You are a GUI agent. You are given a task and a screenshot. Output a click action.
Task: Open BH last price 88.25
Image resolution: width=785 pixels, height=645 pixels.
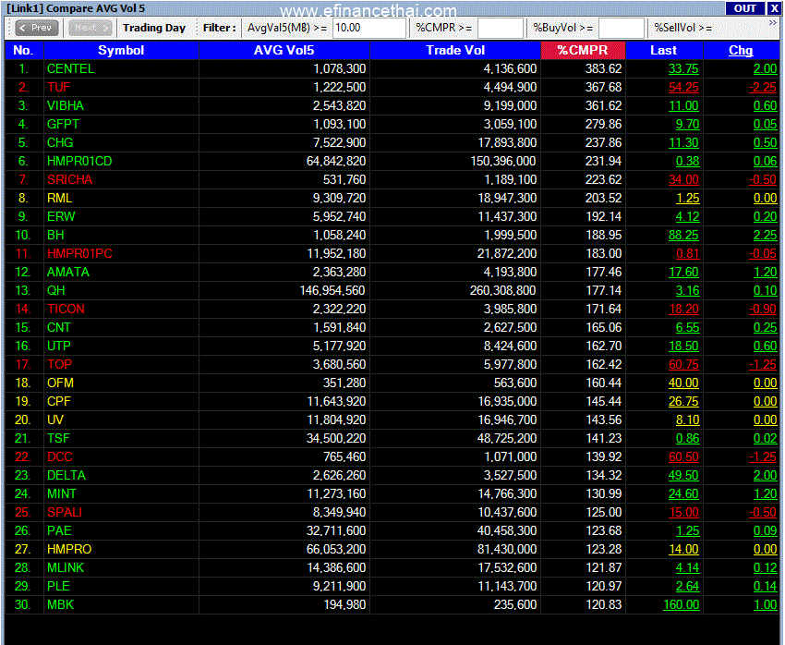[683, 235]
